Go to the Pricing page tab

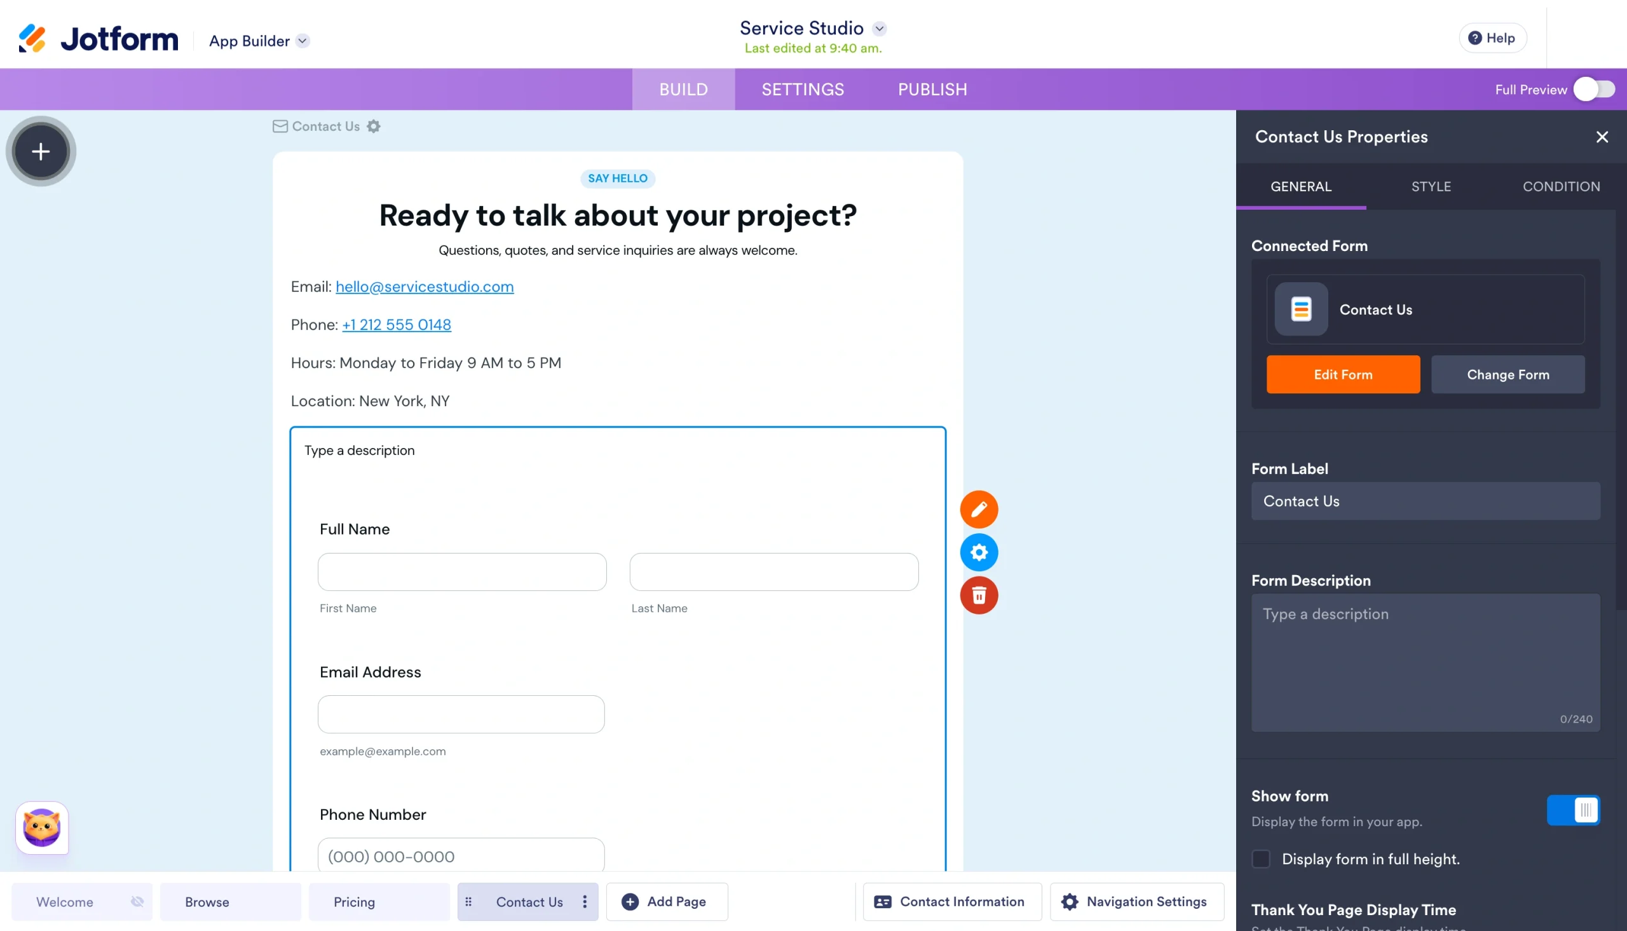pos(379,902)
